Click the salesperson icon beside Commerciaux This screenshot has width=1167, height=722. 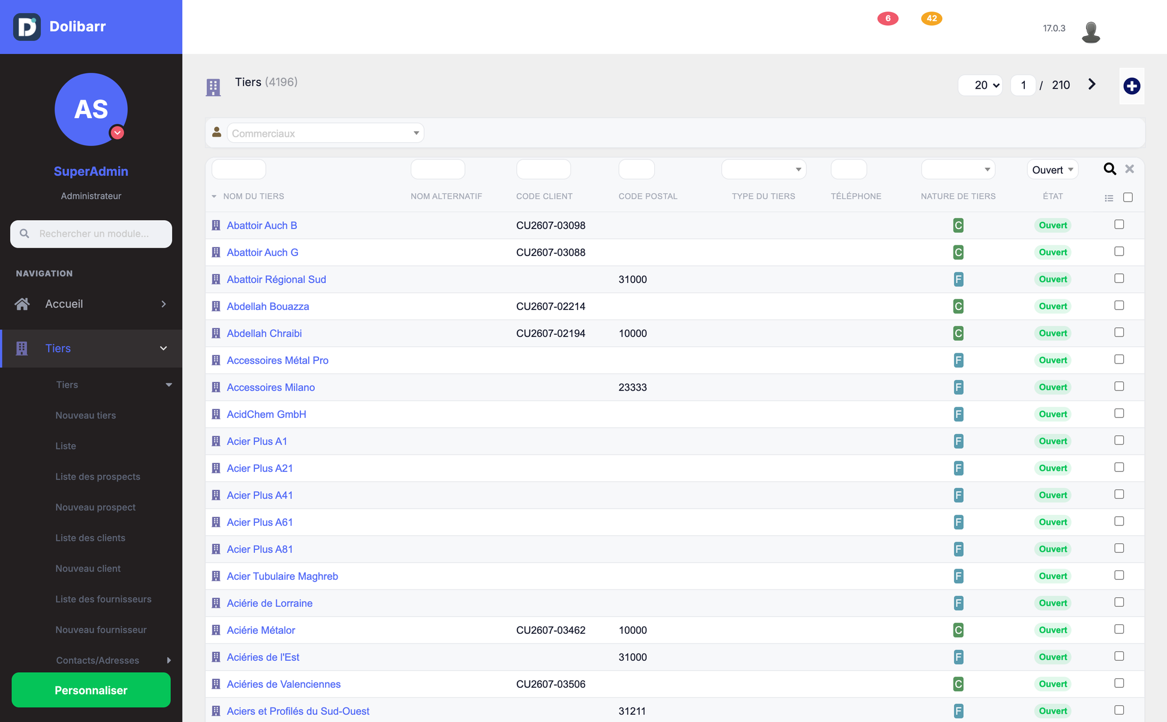point(216,132)
